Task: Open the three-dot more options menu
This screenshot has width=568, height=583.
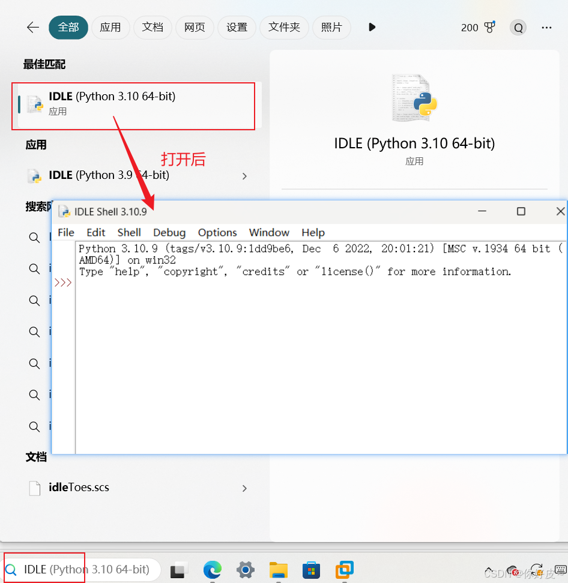Action: click(546, 28)
